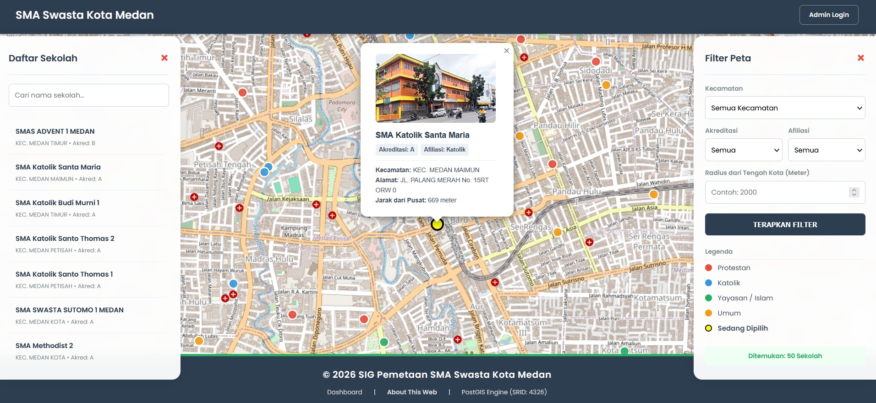Click the red marker left of Hamdan
Viewport: 876px width, 403px height.
click(364, 319)
